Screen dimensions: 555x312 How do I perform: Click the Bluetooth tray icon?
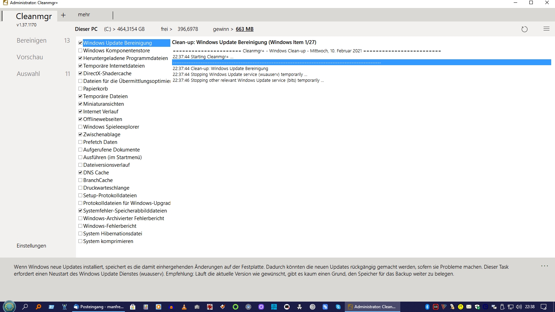pos(427,307)
